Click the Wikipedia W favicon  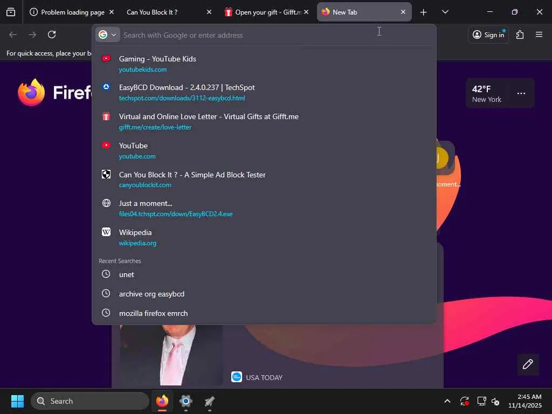[106, 232]
